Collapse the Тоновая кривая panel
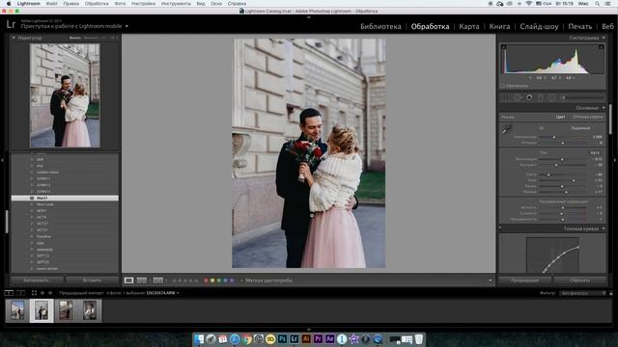The width and height of the screenshot is (618, 347). (x=604, y=228)
